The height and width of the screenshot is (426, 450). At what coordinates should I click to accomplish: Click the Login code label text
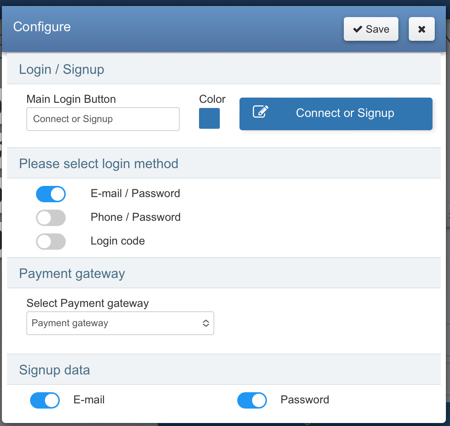(118, 241)
